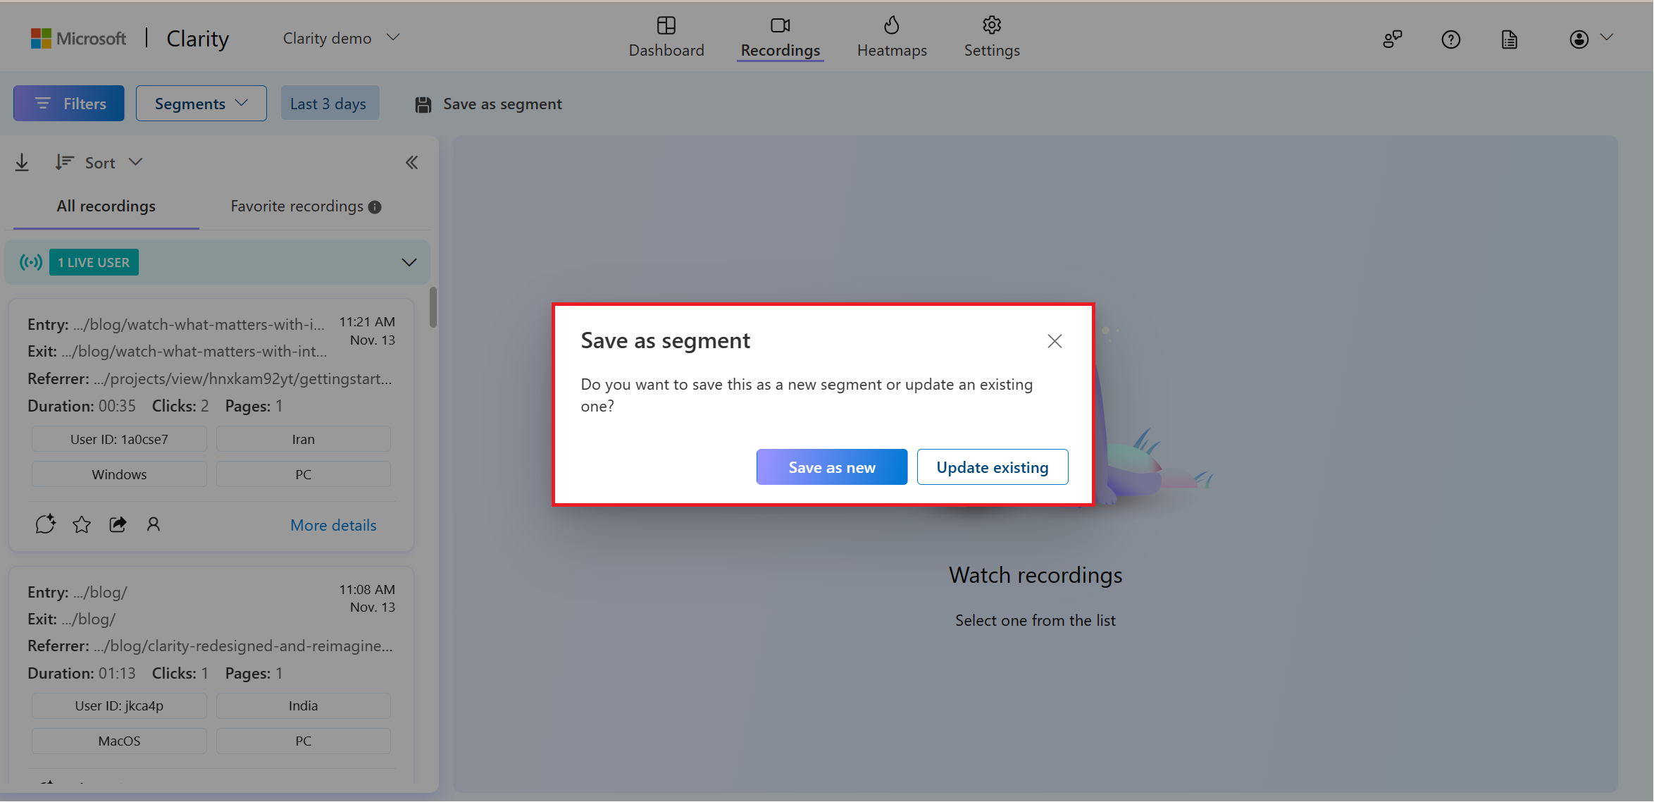Download recordings list with the download icon
The width and height of the screenshot is (1654, 802).
(22, 163)
